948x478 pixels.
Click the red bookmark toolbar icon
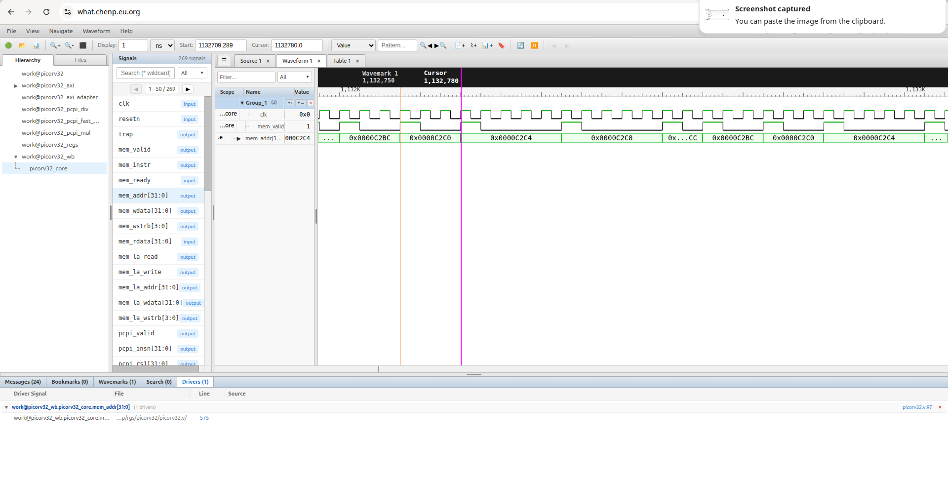(502, 45)
